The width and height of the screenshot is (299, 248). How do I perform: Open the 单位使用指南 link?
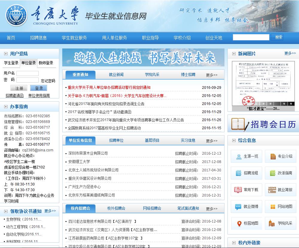39,95
